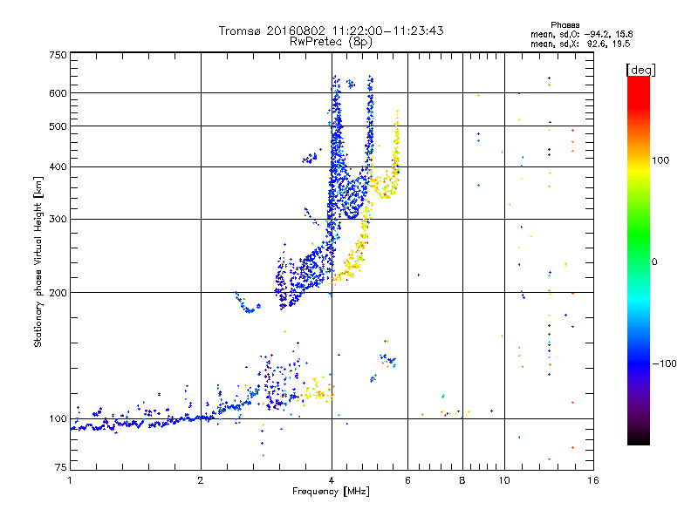Click the 4 tick label on frequency axis
698x523 pixels.
tap(332, 480)
